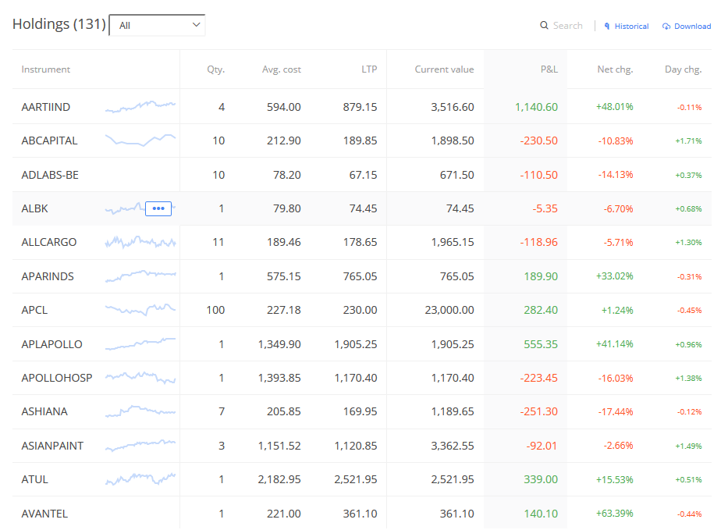Screen dimensions: 721x530
Task: Click APLAPOLLO P&L value 555.35
Action: click(x=541, y=344)
